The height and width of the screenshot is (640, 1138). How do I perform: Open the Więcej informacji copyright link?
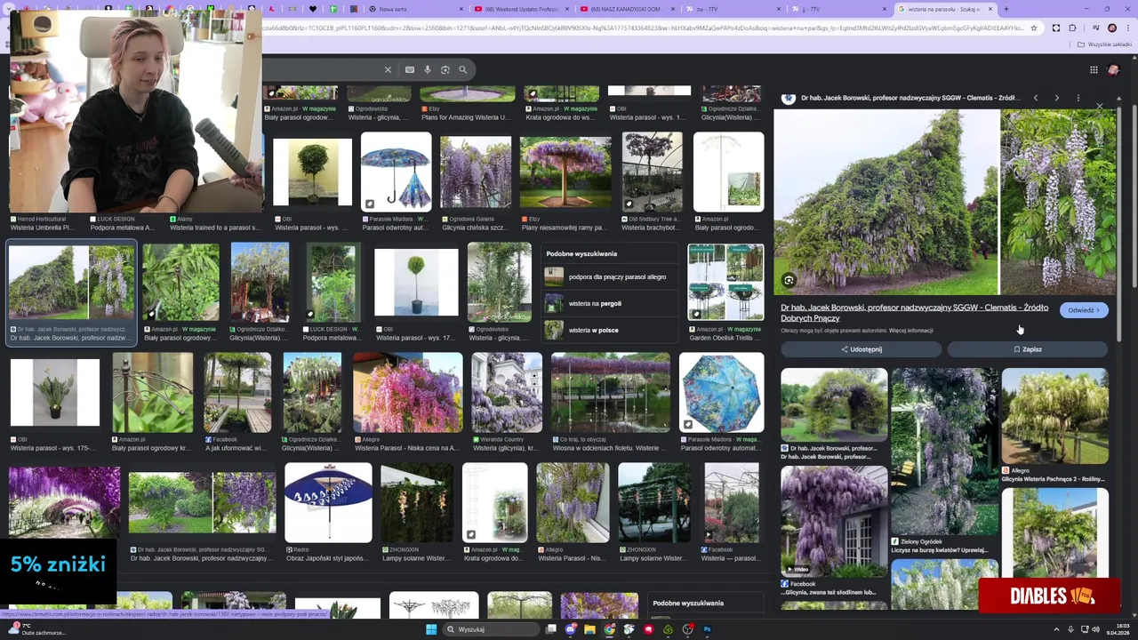(910, 331)
